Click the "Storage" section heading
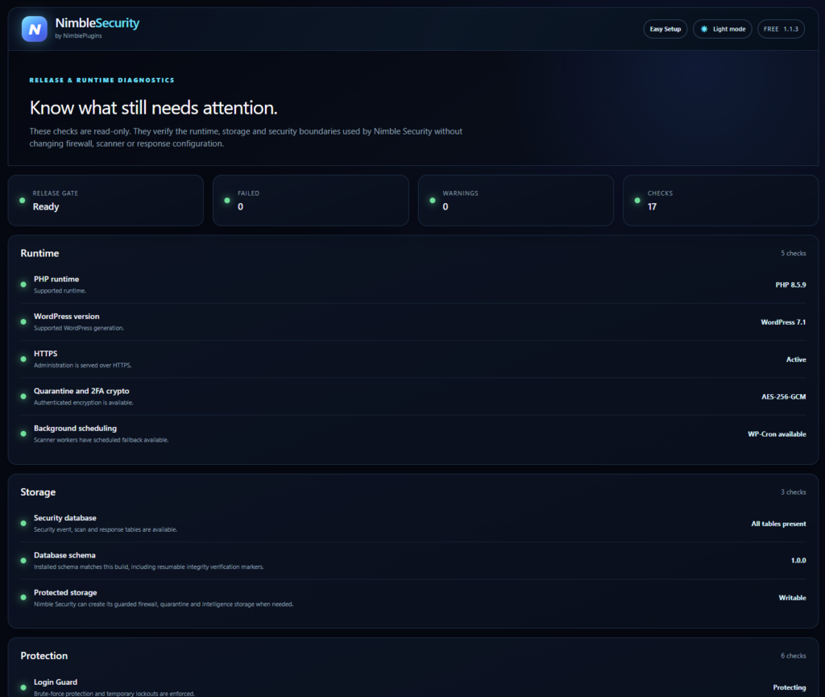This screenshot has height=697, width=825. 38,492
